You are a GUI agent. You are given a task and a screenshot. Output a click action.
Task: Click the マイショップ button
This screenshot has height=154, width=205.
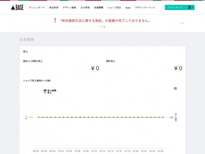pyautogui.click(x=175, y=7)
